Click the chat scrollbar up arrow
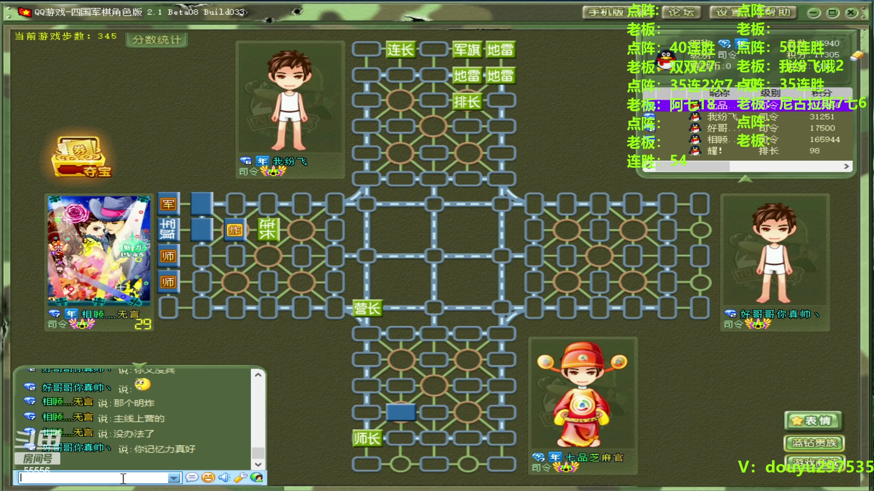Viewport: 874px width, 491px height. click(x=258, y=375)
